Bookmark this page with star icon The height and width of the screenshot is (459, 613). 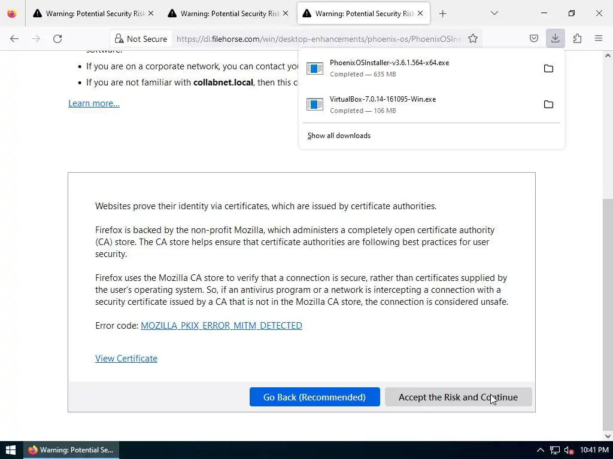pos(473,39)
